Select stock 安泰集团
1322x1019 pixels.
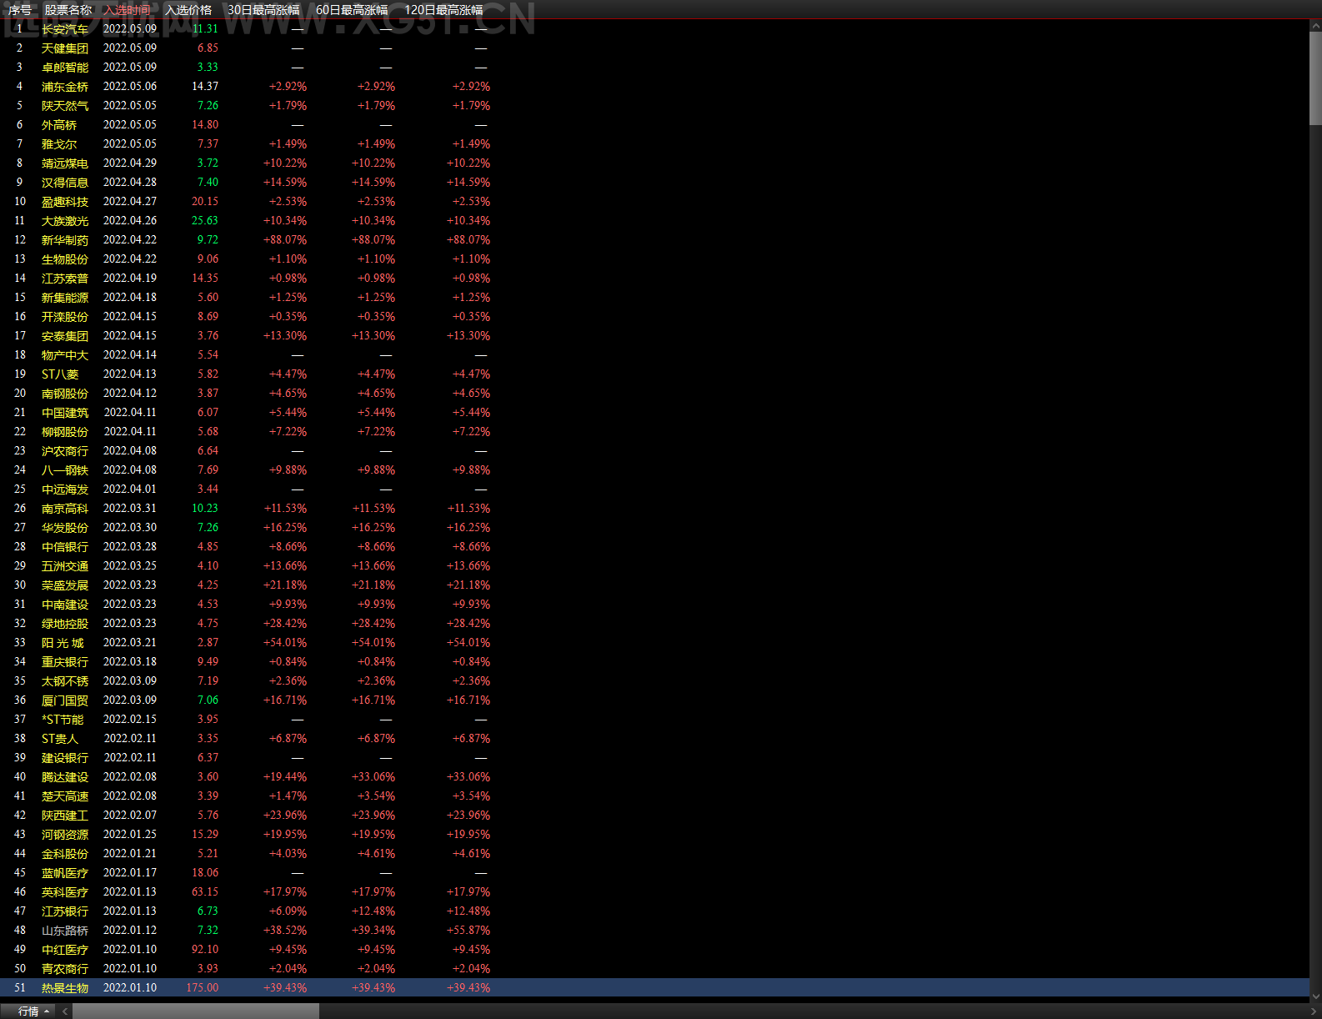click(x=65, y=336)
